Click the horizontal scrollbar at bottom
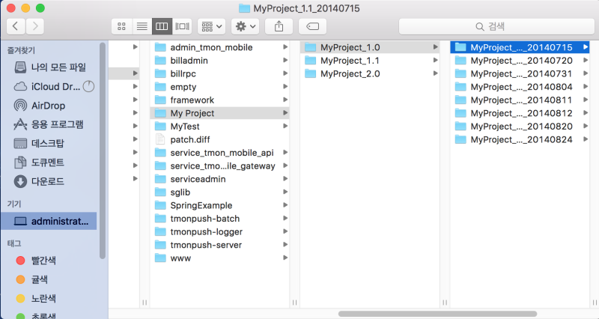The image size is (599, 319). click(437, 314)
